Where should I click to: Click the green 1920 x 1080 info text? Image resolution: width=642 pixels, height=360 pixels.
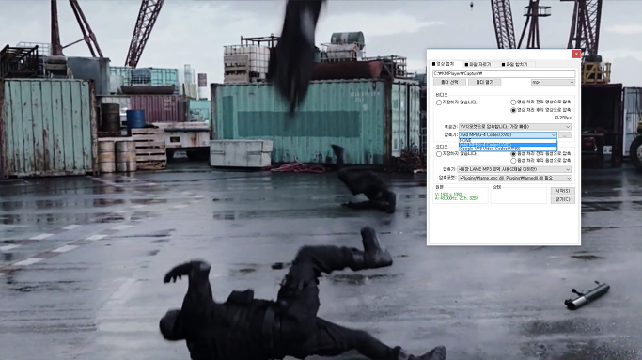tap(448, 195)
